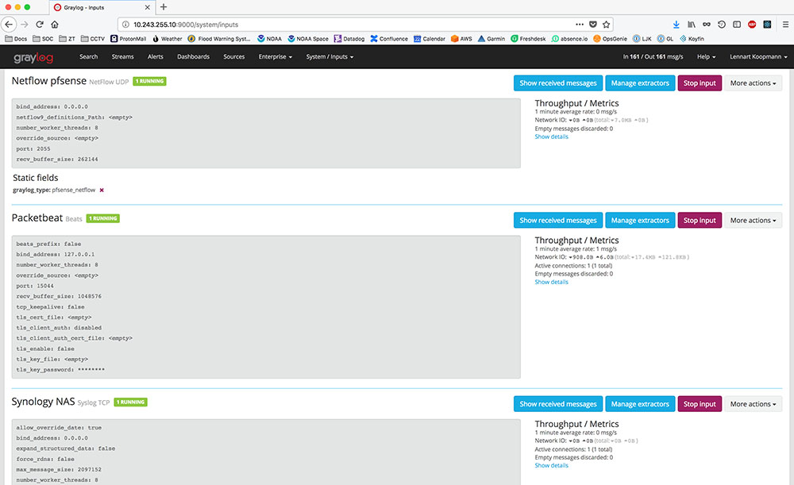This screenshot has width=794, height=485.
Task: Stop the Packetbeat input
Action: click(x=700, y=220)
